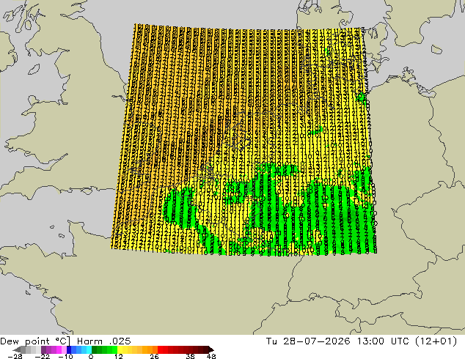Click the 26 legend label
This screenshot has width=465, height=359.
pyautogui.click(x=154, y=356)
